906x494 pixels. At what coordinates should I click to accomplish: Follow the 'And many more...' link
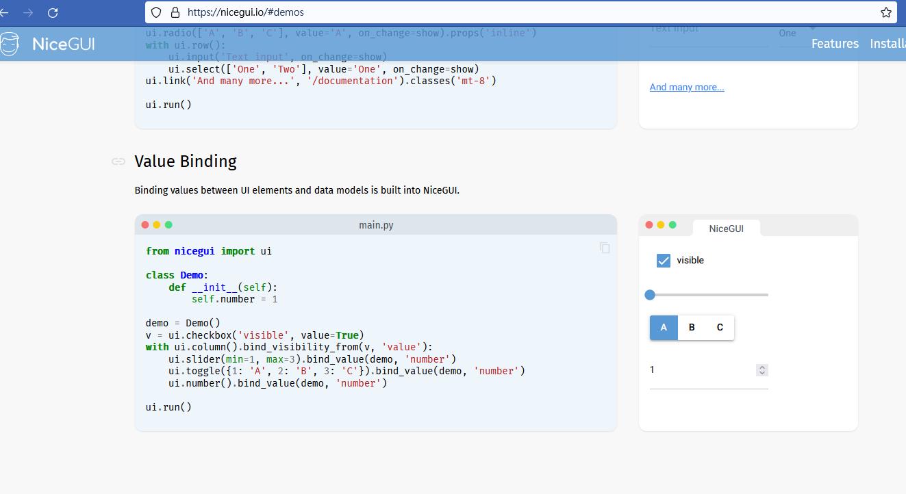tap(687, 87)
